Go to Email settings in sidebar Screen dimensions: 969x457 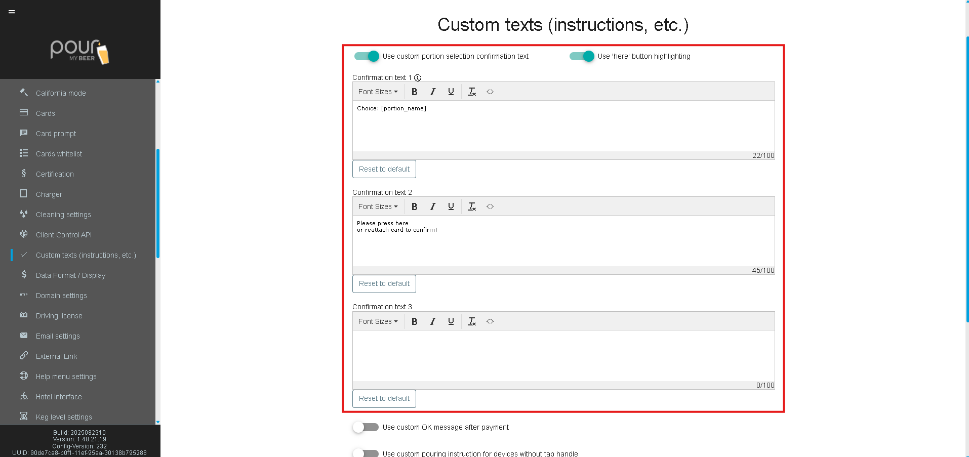[x=58, y=336]
